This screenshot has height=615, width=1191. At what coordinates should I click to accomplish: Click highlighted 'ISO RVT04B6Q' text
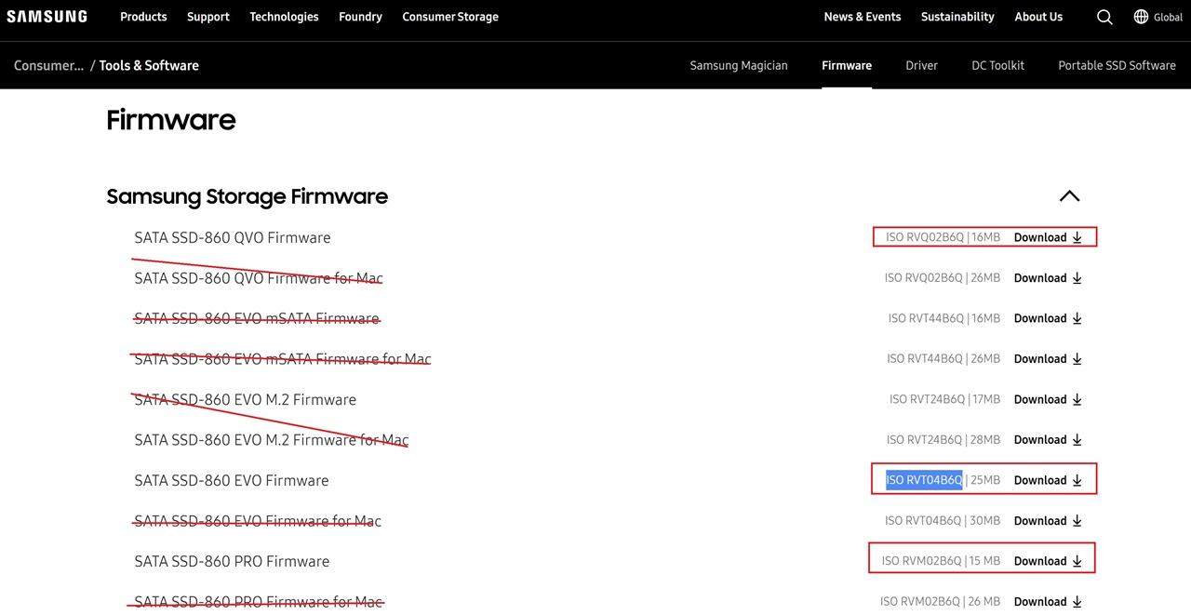click(924, 480)
